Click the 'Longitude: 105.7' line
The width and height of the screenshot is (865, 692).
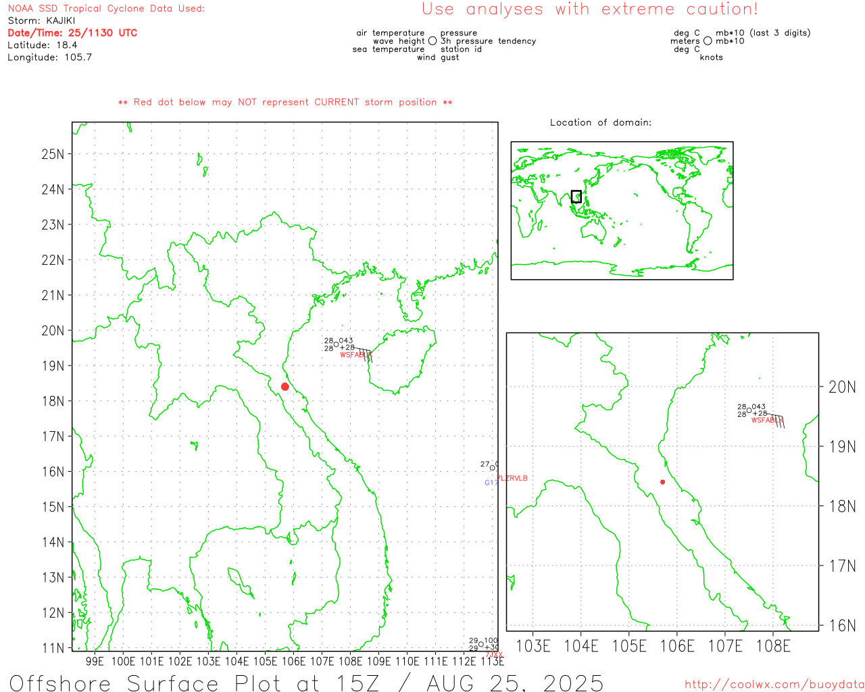point(49,57)
